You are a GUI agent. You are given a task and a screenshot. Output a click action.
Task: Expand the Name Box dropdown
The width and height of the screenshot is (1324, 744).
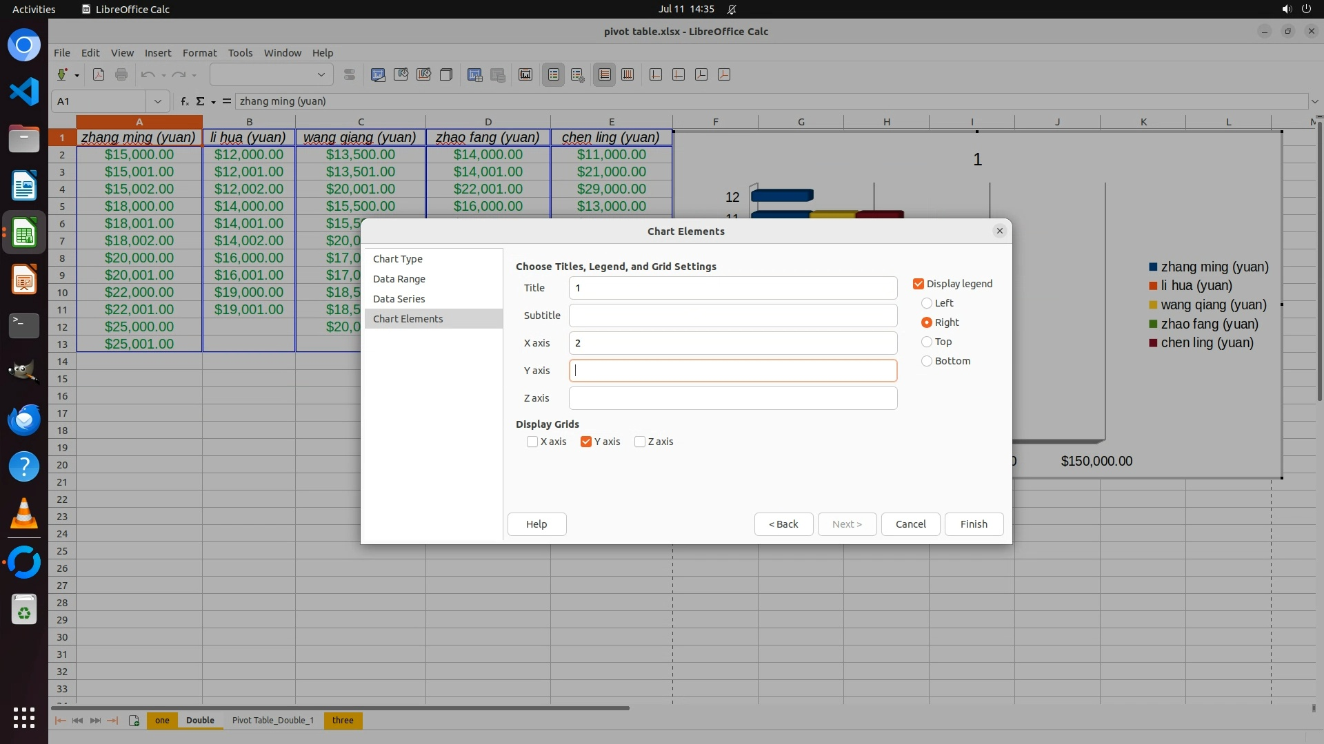tap(158, 101)
